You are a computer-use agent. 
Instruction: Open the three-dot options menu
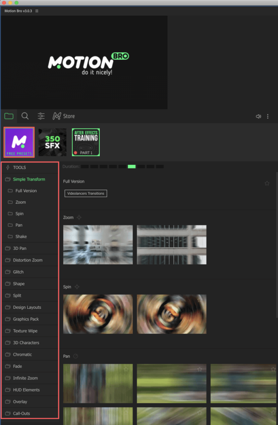268,116
